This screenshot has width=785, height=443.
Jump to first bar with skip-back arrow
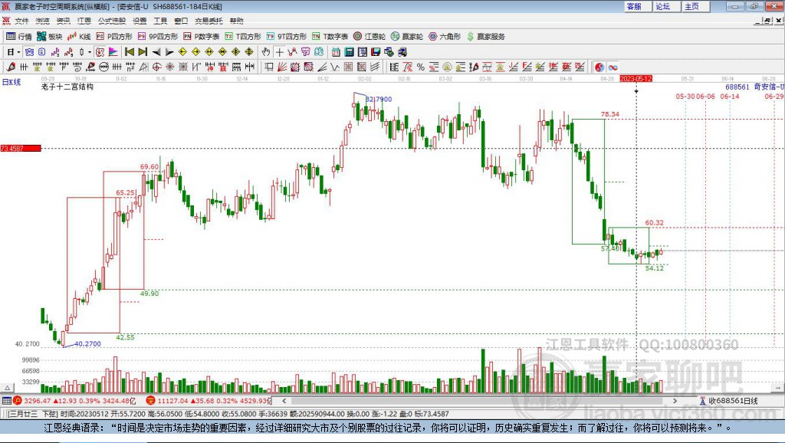click(x=129, y=52)
